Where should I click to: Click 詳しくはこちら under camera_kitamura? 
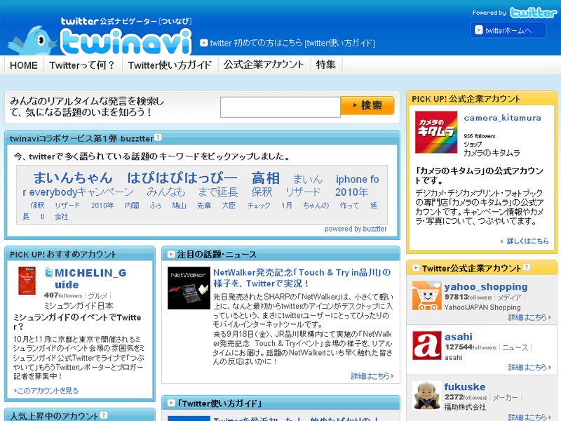527,241
